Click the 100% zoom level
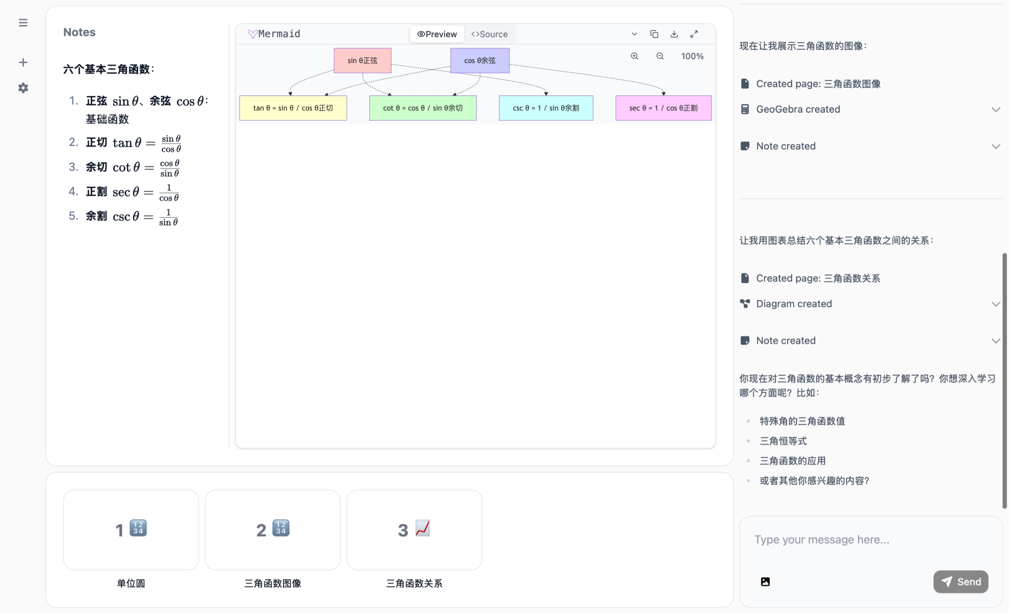1009x613 pixels. click(692, 56)
